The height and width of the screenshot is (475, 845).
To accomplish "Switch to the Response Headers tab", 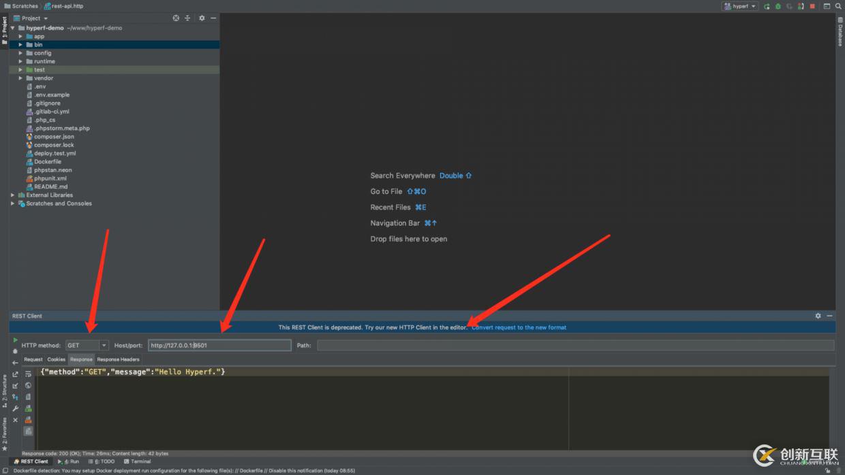I will pyautogui.click(x=118, y=359).
